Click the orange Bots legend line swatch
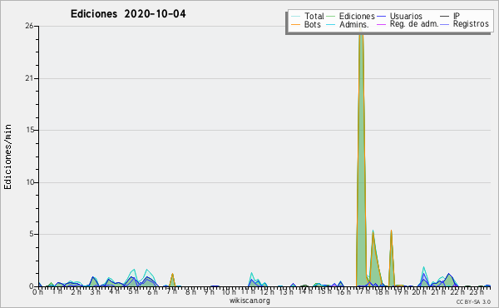 pyautogui.click(x=295, y=24)
